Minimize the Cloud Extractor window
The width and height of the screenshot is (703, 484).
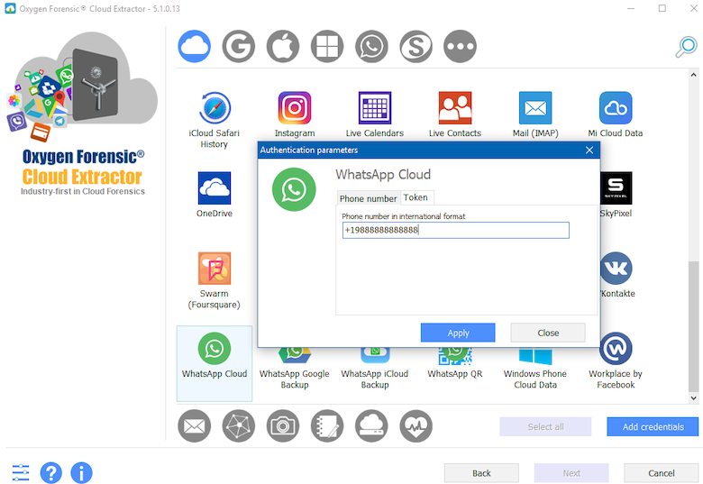(631, 8)
